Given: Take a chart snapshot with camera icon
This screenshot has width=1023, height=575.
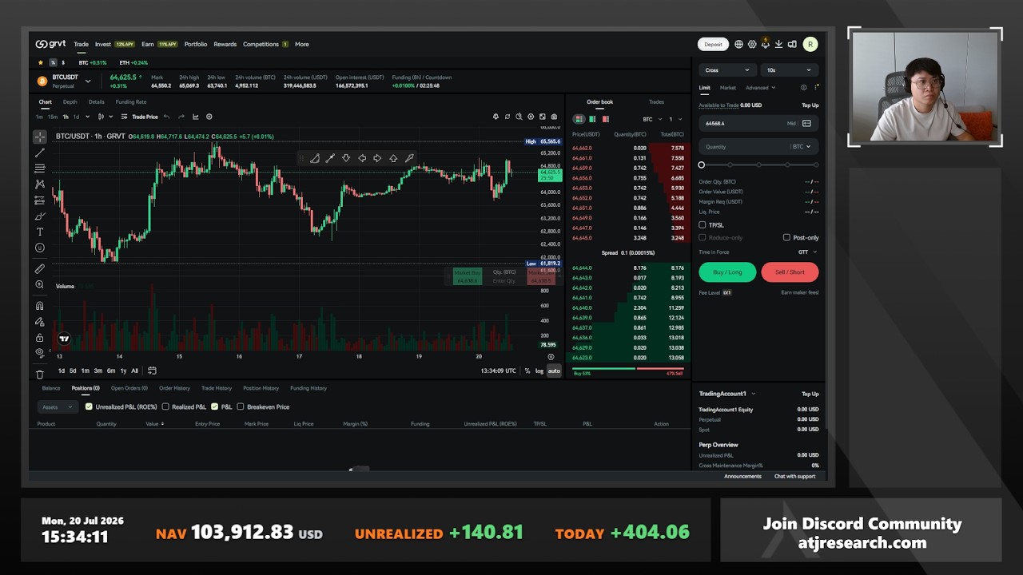Looking at the screenshot, I should pyautogui.click(x=554, y=117).
